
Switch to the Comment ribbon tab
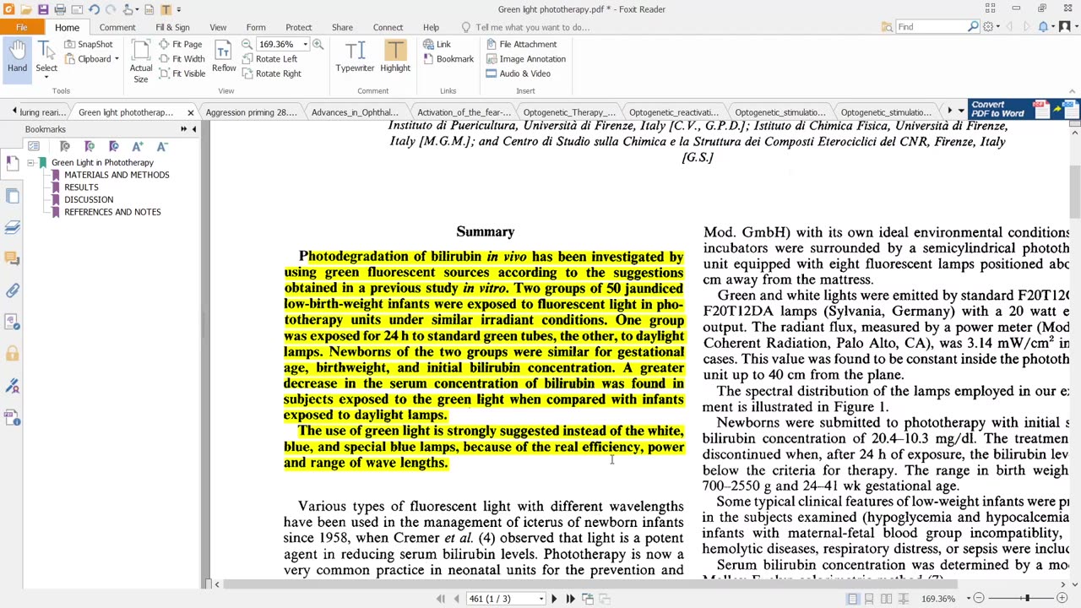click(x=117, y=27)
